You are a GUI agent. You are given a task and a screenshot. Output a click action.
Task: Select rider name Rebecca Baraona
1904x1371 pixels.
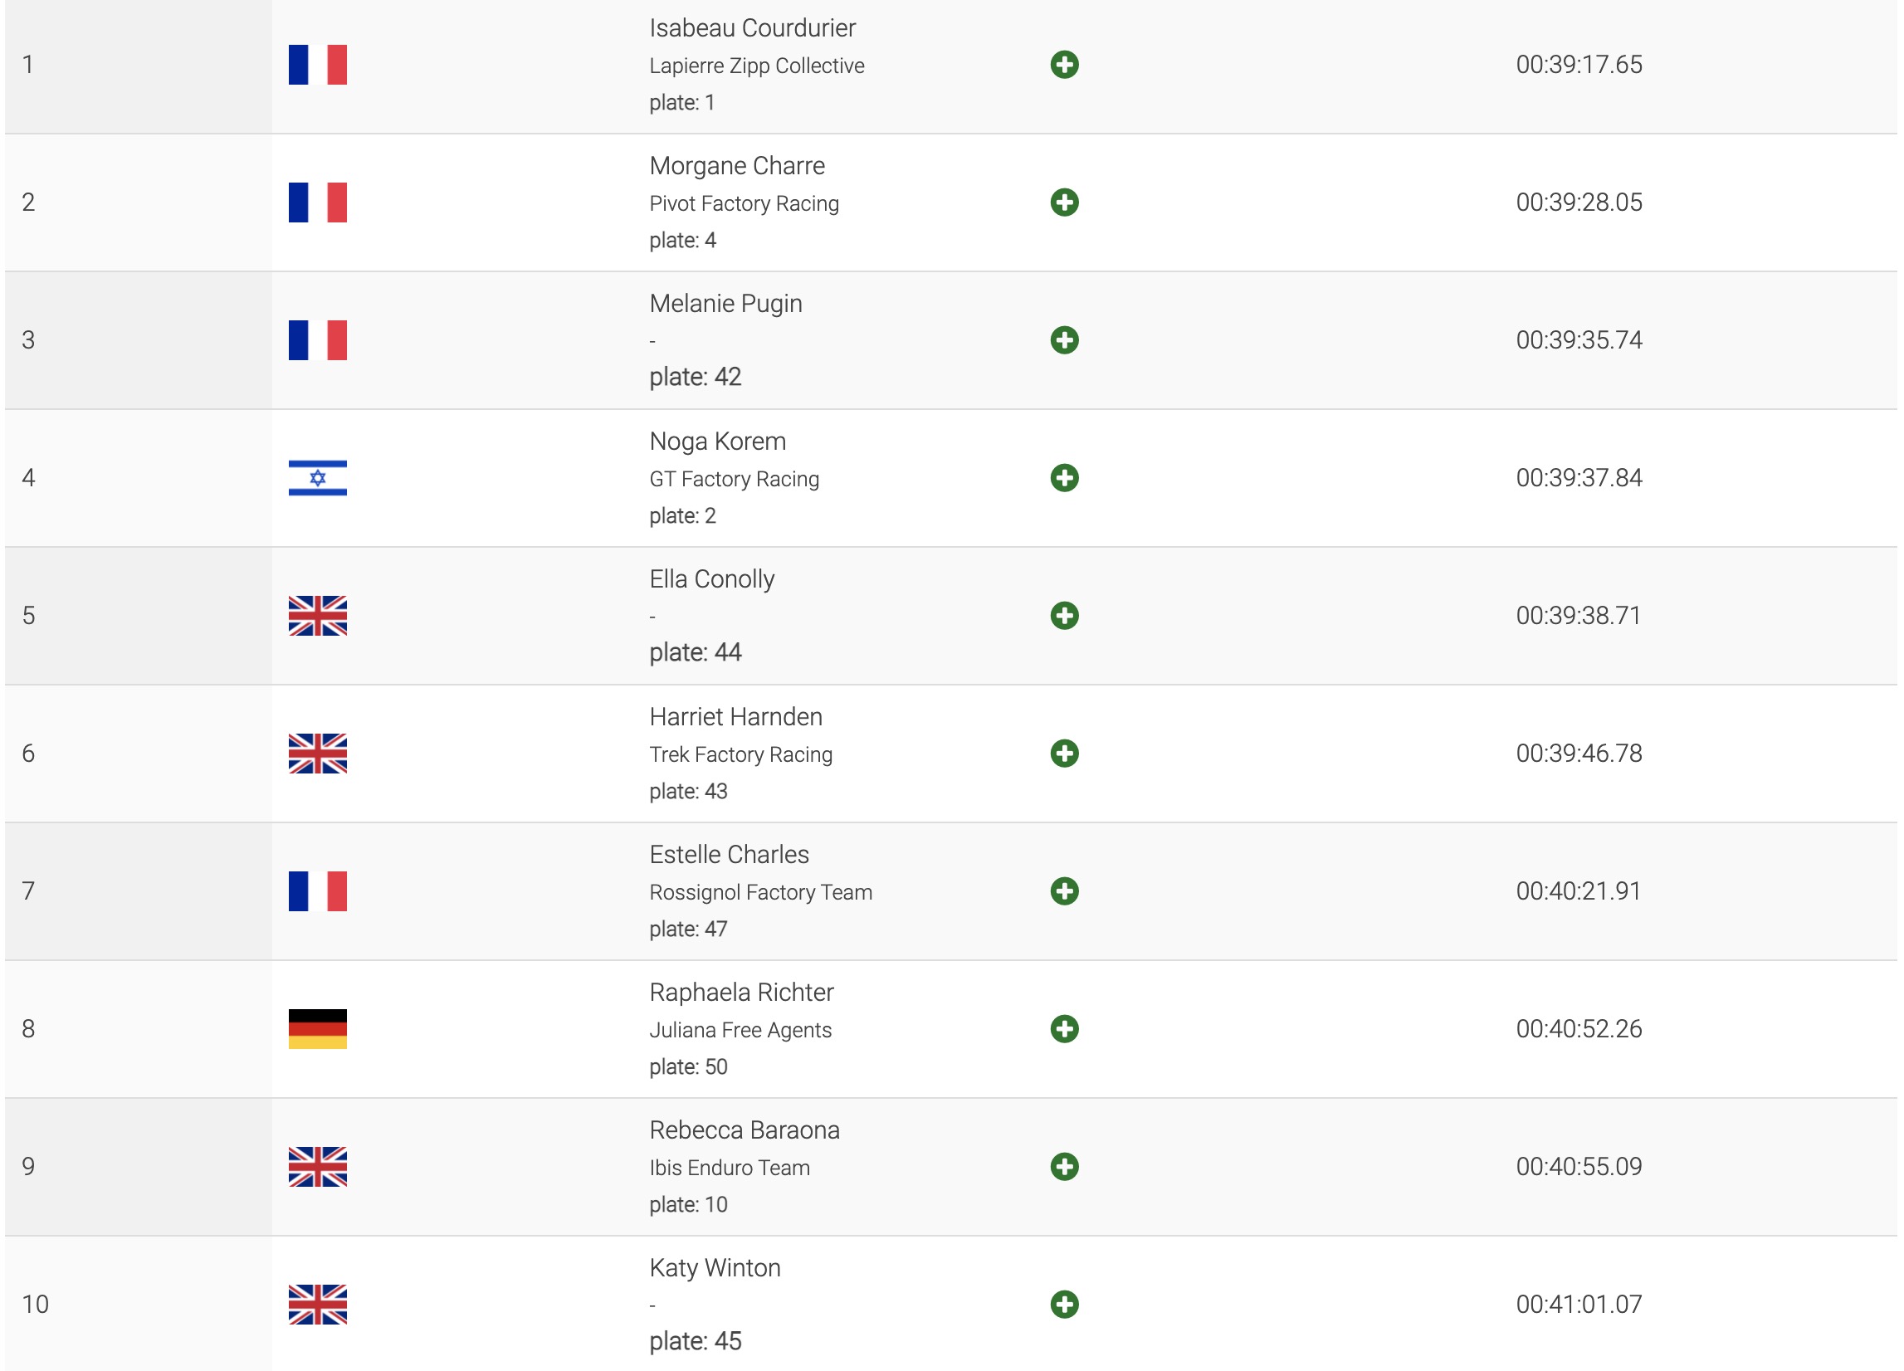point(744,1130)
